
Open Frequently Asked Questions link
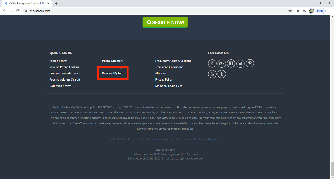coord(173,61)
